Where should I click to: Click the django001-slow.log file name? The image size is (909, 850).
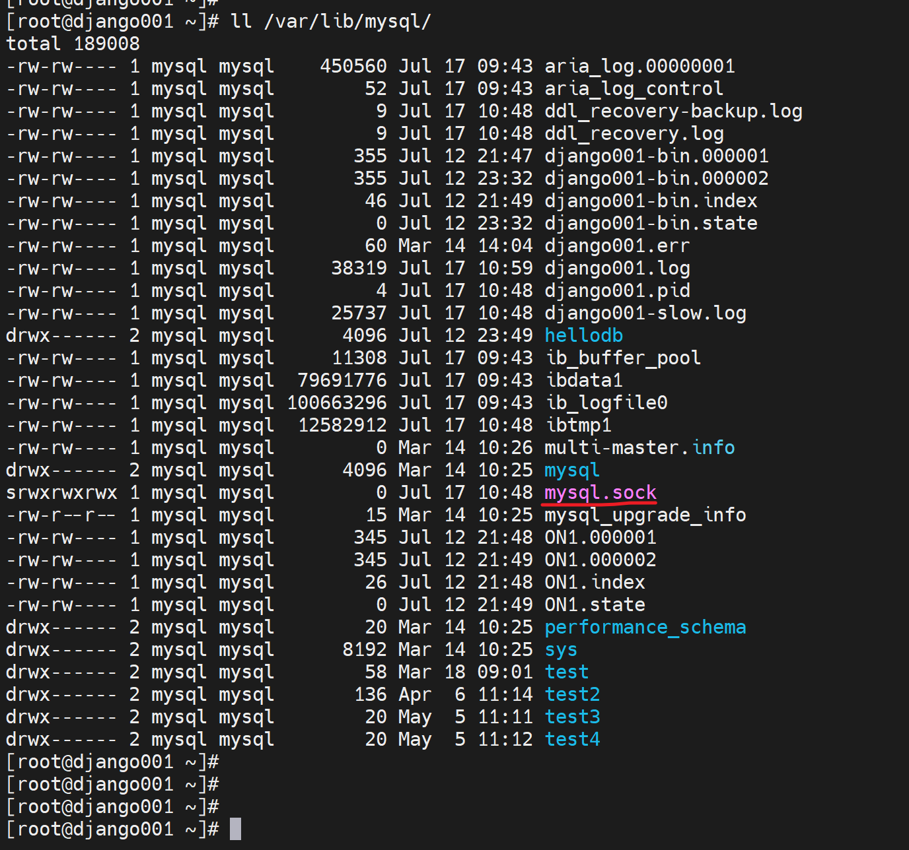pos(645,313)
